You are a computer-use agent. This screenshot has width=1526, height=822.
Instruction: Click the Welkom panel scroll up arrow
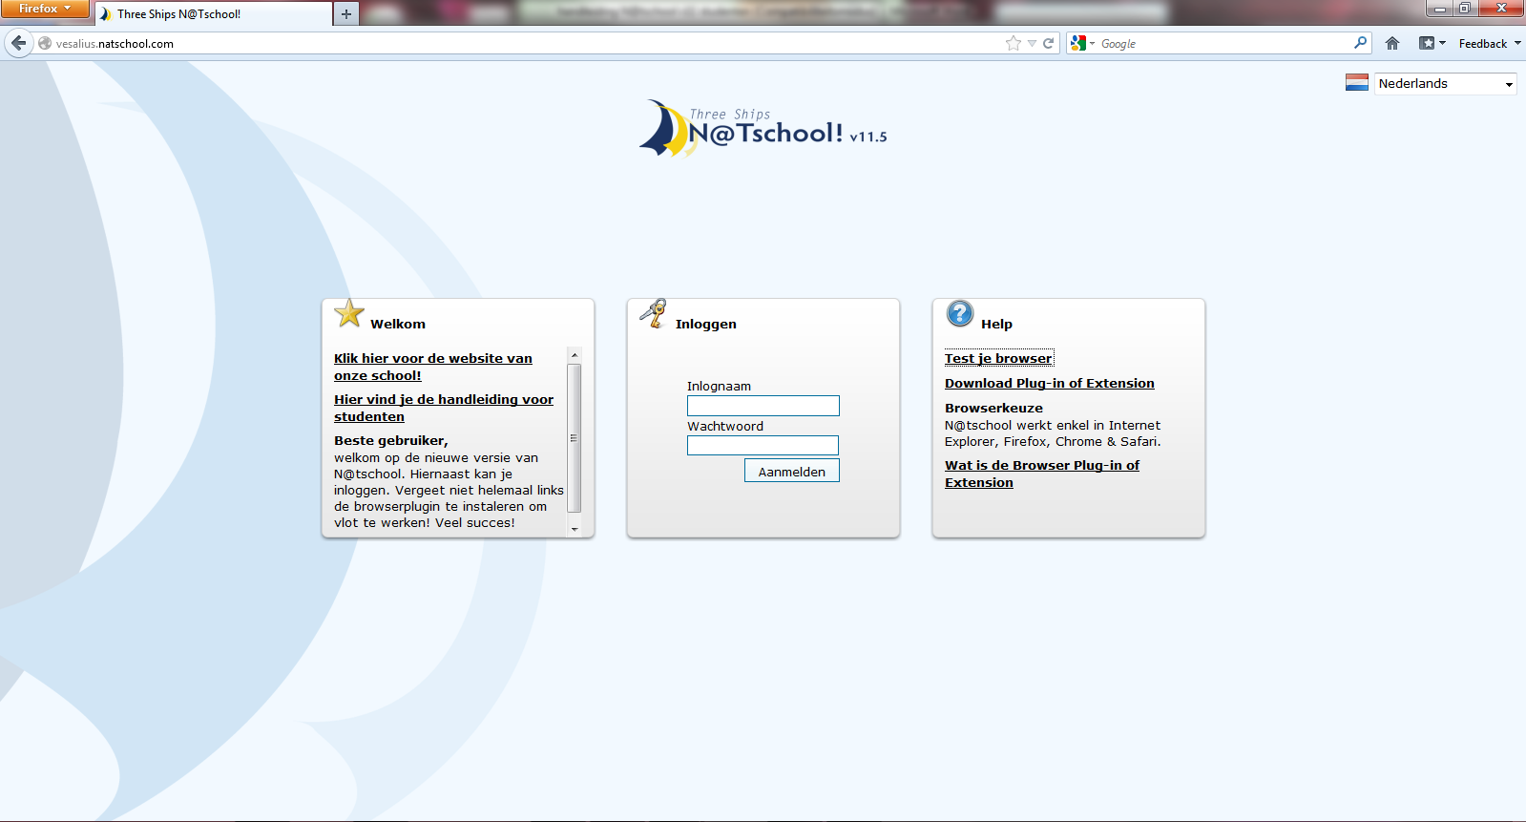click(575, 355)
